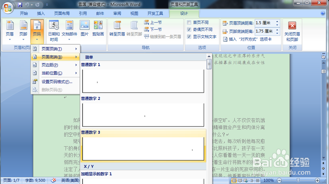Click 100% zoom level button

[268, 180]
